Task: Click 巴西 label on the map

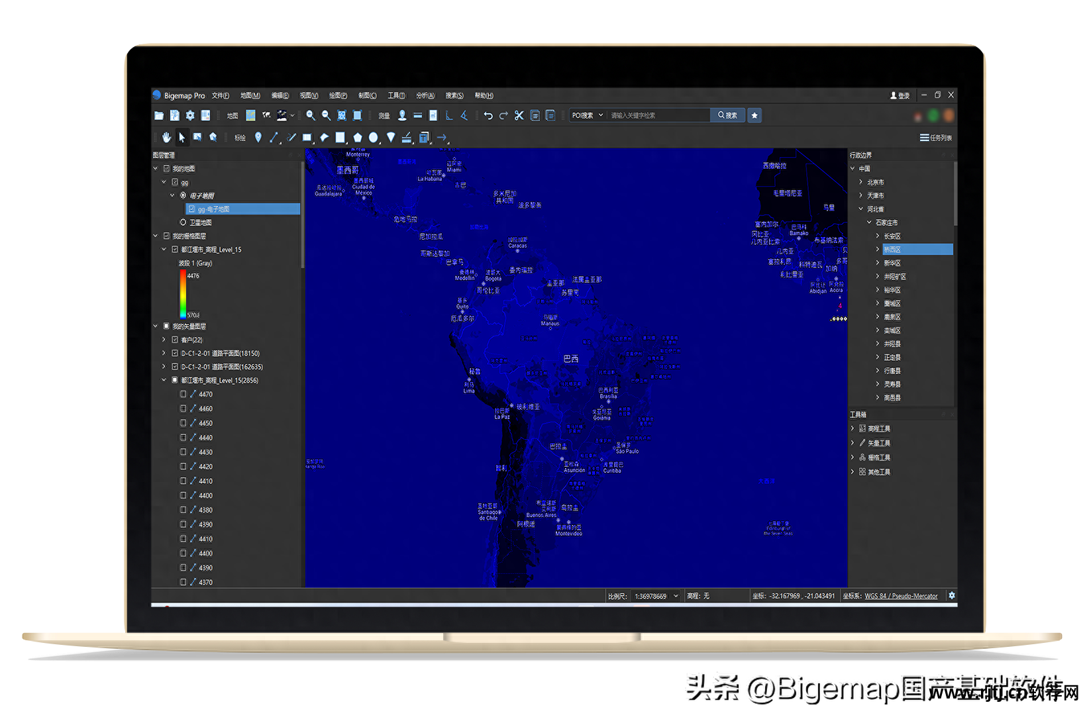Action: click(571, 358)
